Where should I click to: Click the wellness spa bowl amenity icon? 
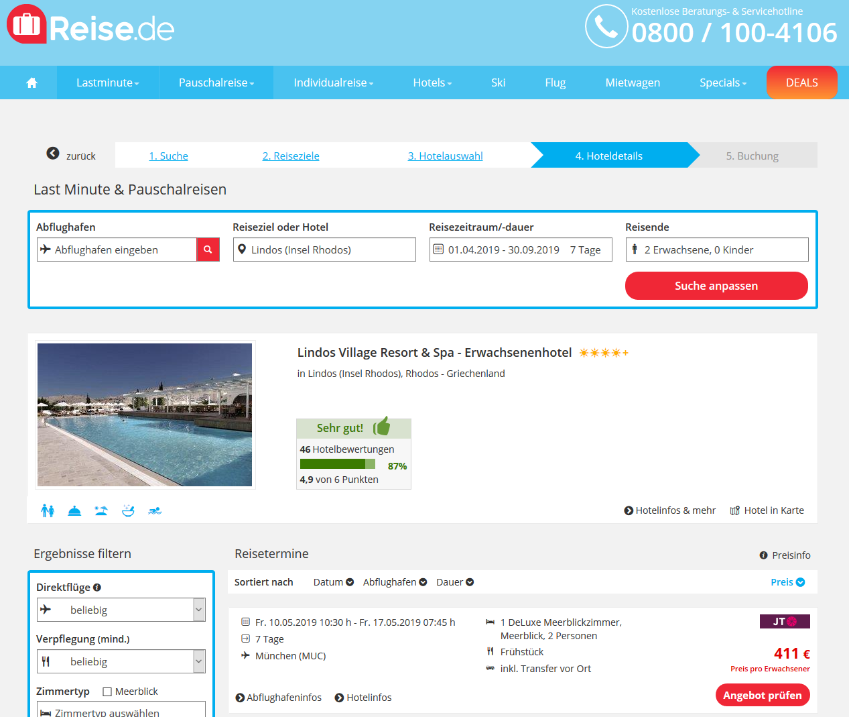[128, 510]
